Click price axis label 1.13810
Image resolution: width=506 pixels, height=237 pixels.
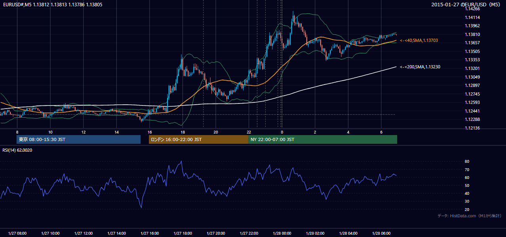pos(472,34)
